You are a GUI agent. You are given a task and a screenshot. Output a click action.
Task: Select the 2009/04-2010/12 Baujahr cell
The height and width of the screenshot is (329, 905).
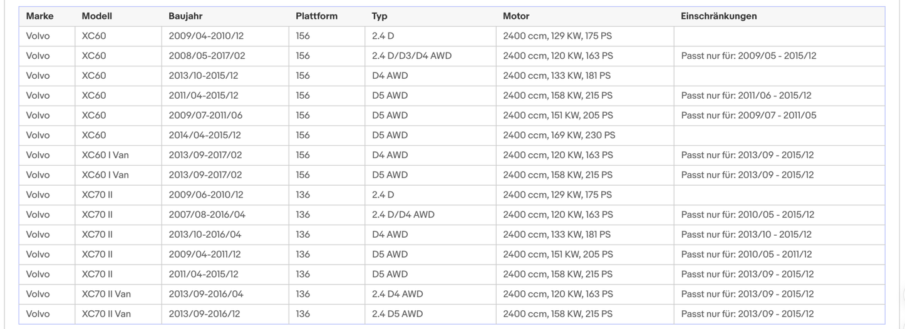[x=203, y=36]
